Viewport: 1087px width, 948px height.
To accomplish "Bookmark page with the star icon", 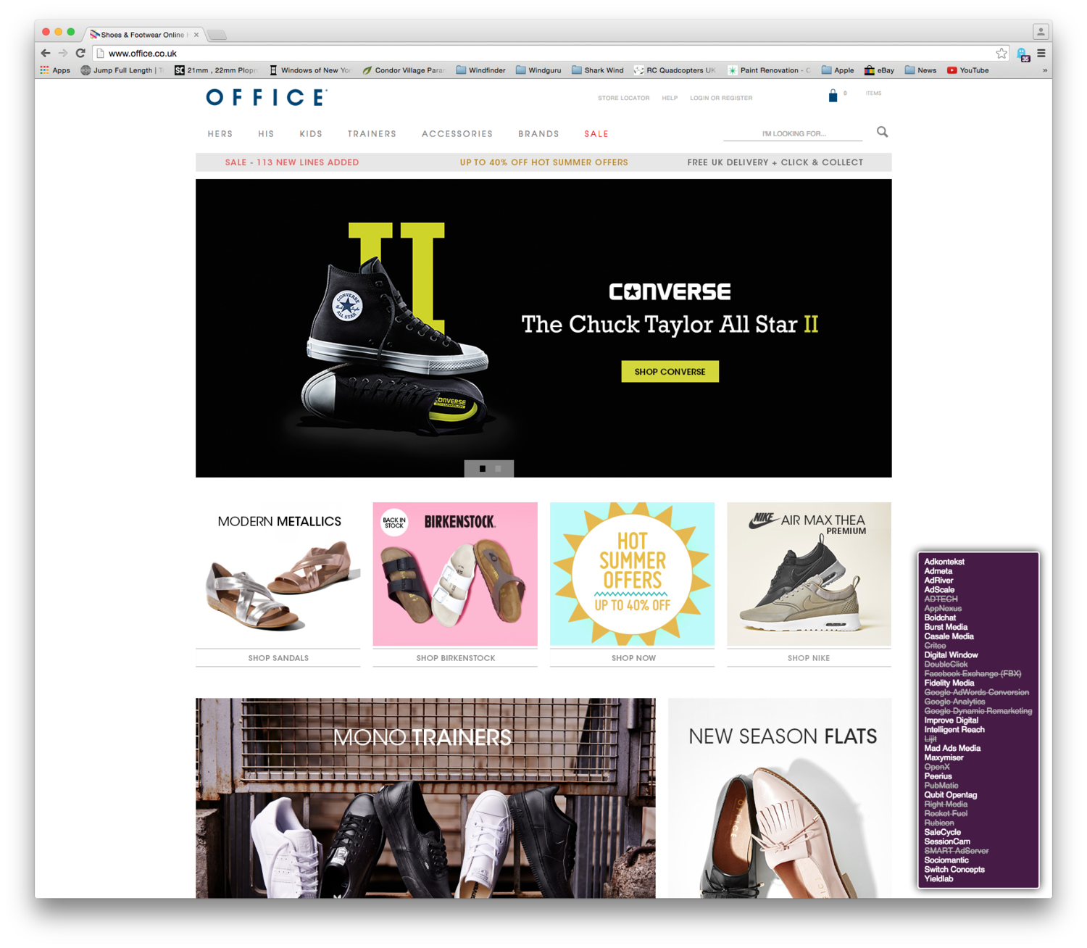I will [x=1001, y=53].
